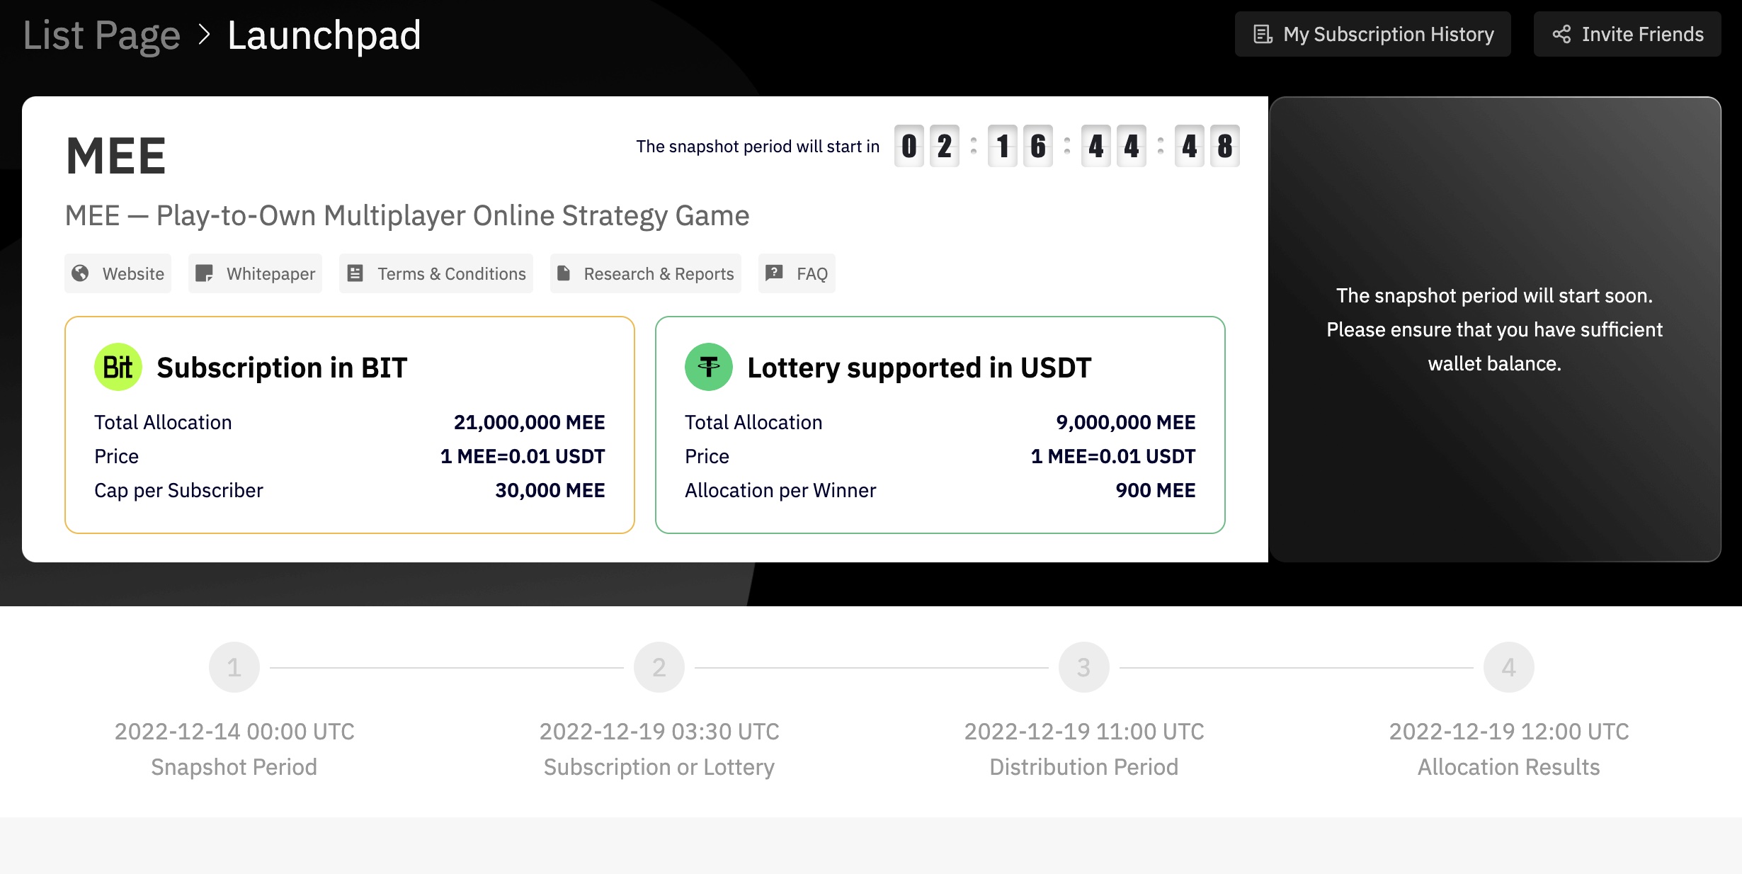Select step 4 Allocation Results marker

click(1508, 667)
